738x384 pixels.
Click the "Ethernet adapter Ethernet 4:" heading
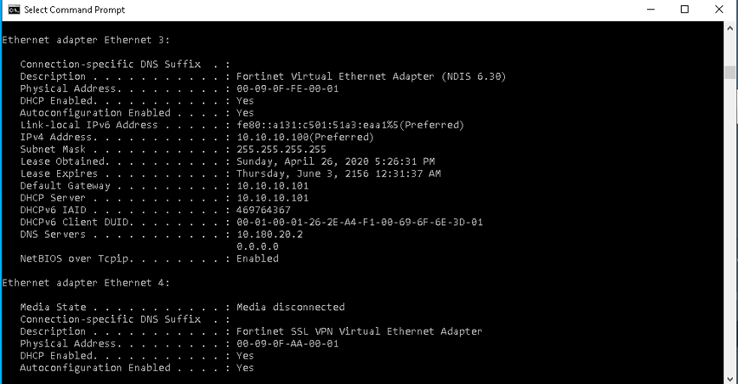pos(86,283)
